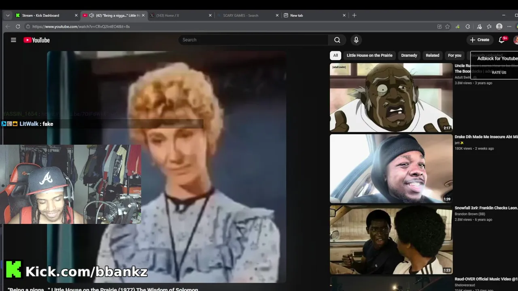Click the video title below the player

pyautogui.click(x=103, y=289)
